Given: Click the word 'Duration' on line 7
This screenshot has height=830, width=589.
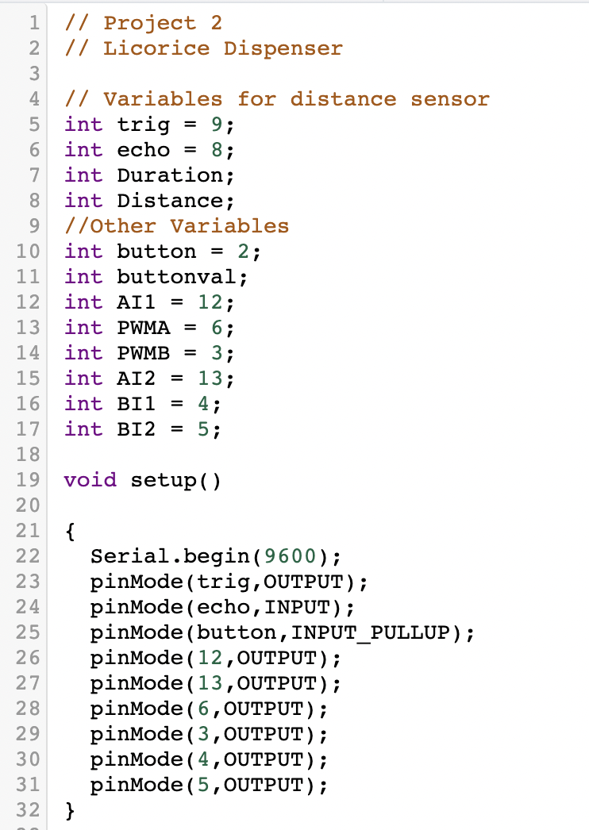Looking at the screenshot, I should (x=170, y=175).
